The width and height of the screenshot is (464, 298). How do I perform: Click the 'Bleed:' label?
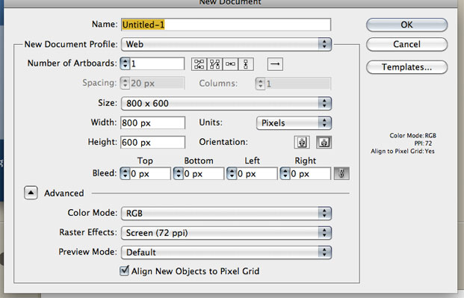pos(105,173)
